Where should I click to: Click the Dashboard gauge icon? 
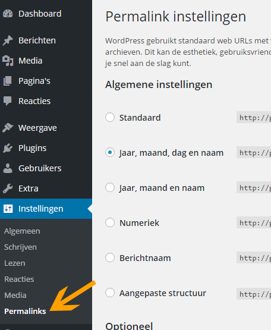coord(8,14)
